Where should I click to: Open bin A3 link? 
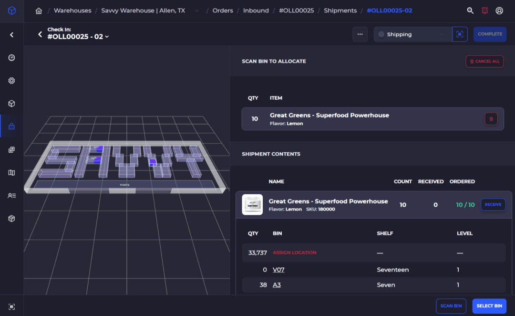click(277, 285)
